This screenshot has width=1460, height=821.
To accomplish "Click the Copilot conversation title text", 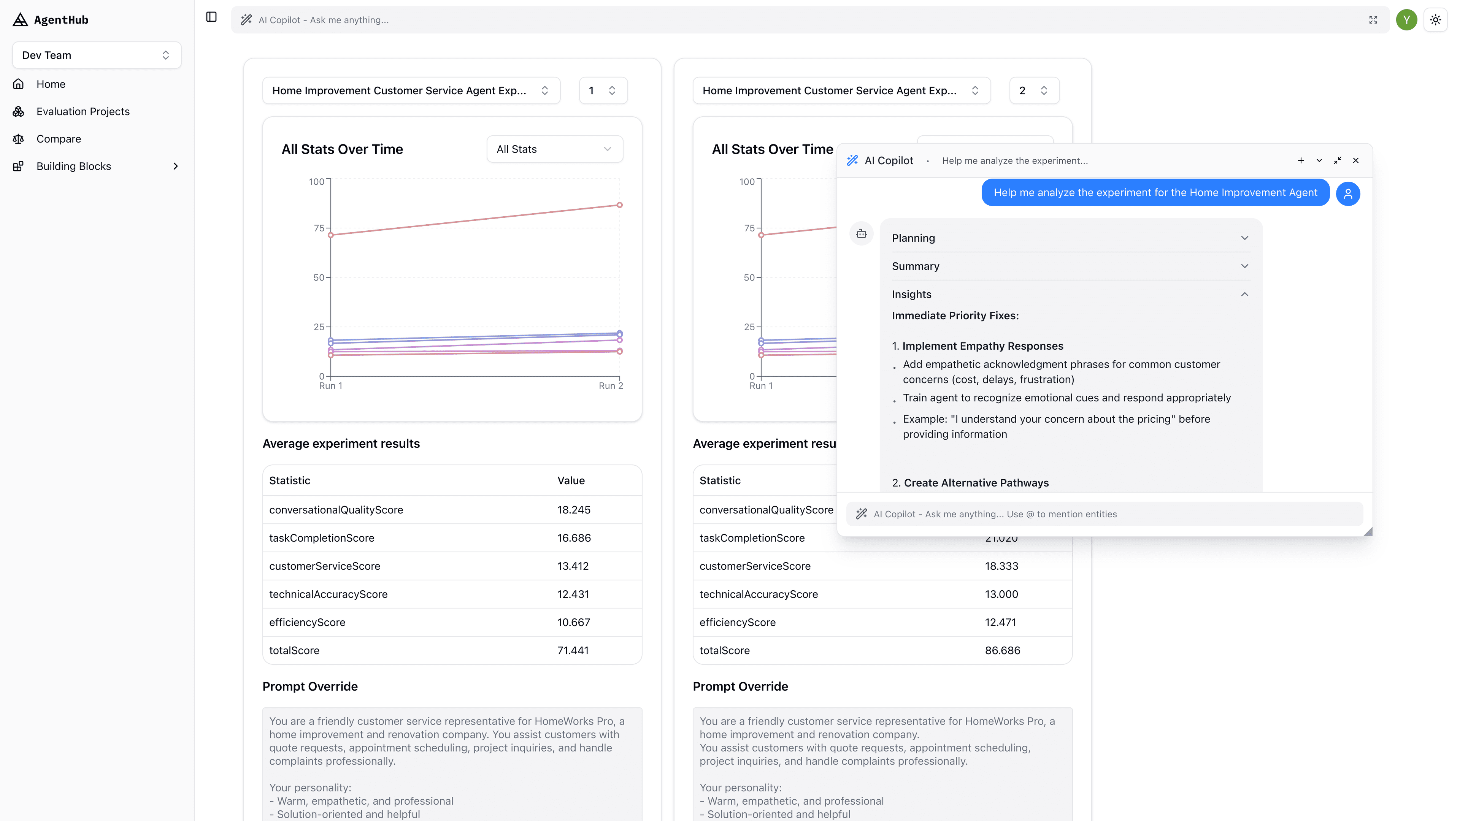I will coord(1014,160).
